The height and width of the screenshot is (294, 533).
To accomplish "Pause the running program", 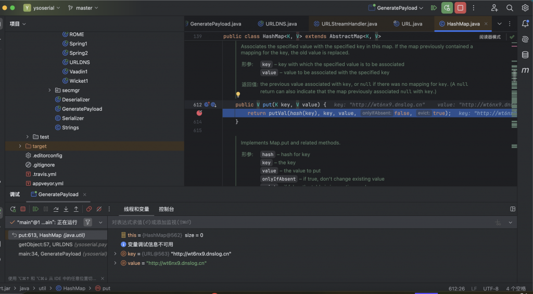I will tap(46, 209).
